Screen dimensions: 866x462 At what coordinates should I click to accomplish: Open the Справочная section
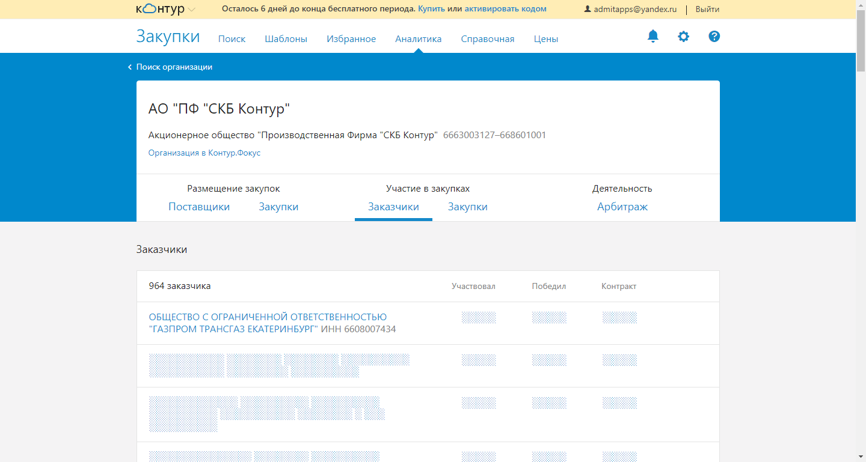[x=487, y=39]
